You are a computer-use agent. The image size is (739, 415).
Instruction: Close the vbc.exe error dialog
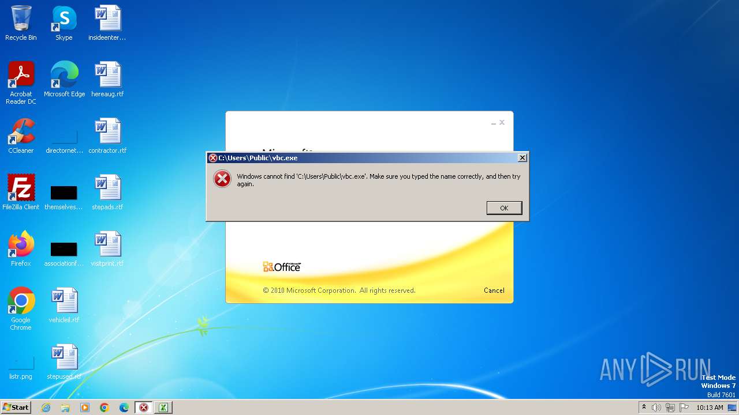[x=522, y=158]
